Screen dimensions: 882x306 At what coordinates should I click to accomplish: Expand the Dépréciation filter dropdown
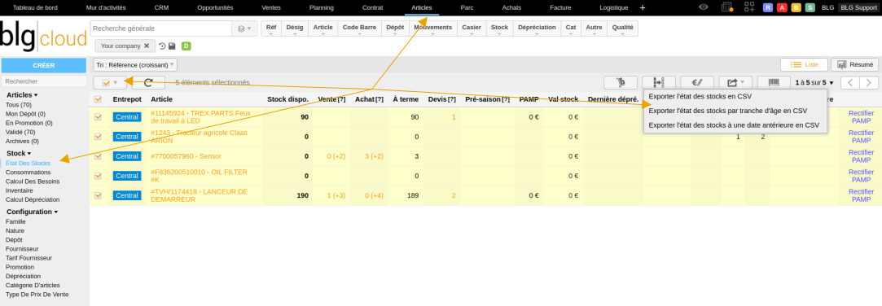(537, 28)
